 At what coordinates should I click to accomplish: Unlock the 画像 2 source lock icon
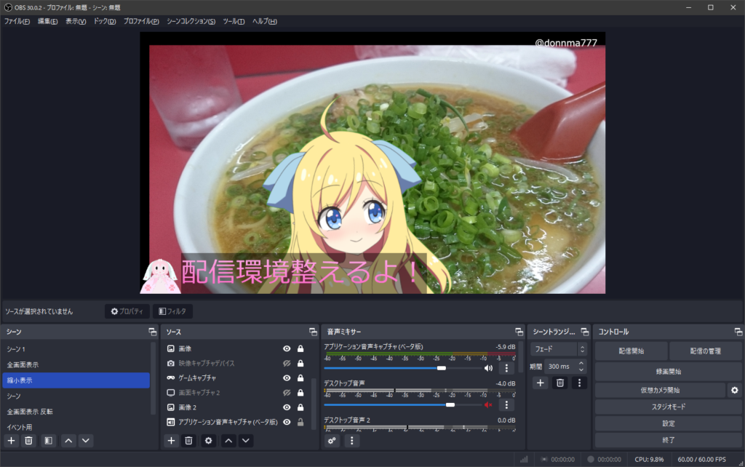point(300,407)
